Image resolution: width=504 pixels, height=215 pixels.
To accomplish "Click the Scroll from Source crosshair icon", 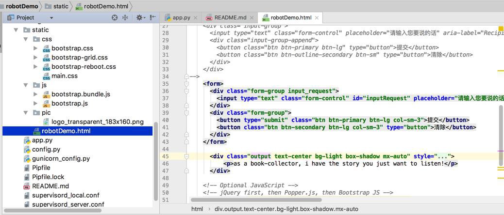I will [115, 17].
